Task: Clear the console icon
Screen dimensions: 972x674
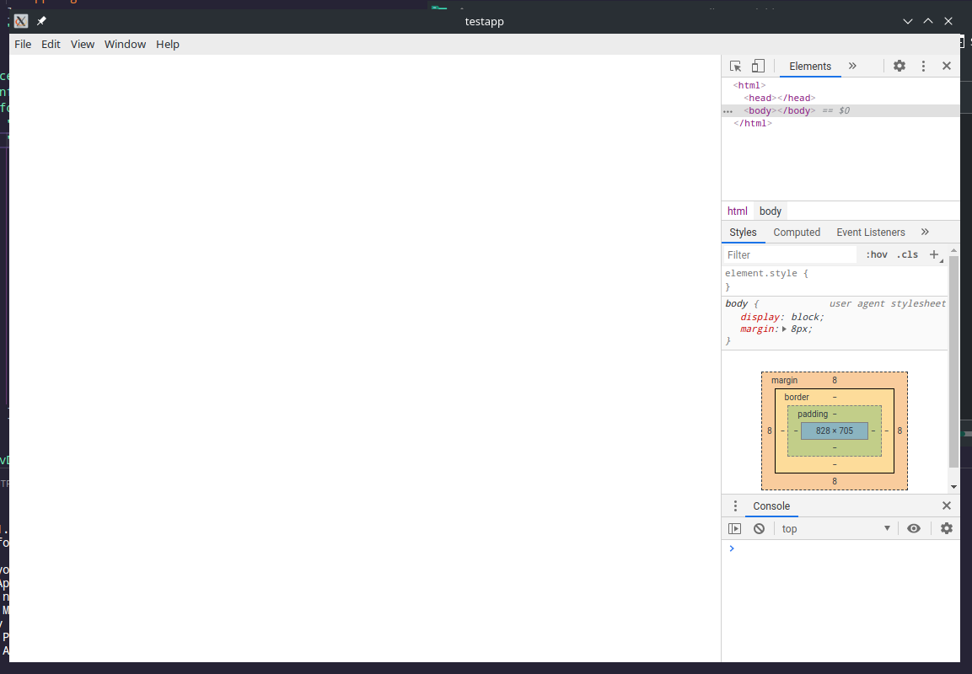Action: pos(760,528)
